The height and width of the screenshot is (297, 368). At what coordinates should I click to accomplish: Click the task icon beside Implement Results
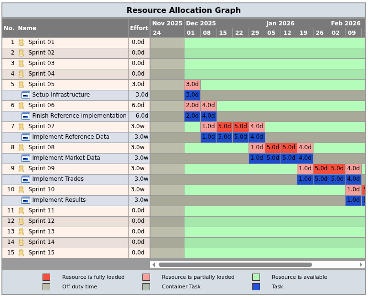26,200
